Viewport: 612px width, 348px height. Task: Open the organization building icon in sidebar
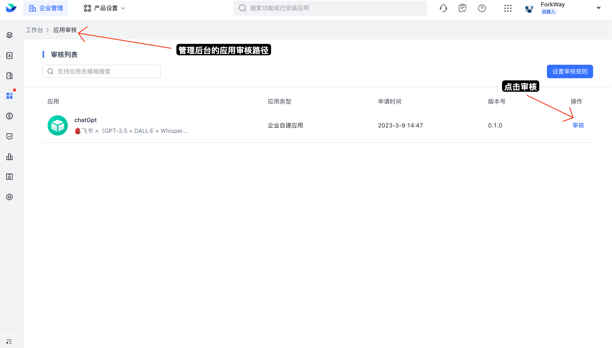(9, 76)
